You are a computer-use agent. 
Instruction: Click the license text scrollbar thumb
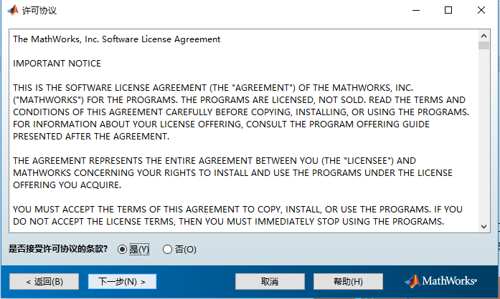click(484, 45)
